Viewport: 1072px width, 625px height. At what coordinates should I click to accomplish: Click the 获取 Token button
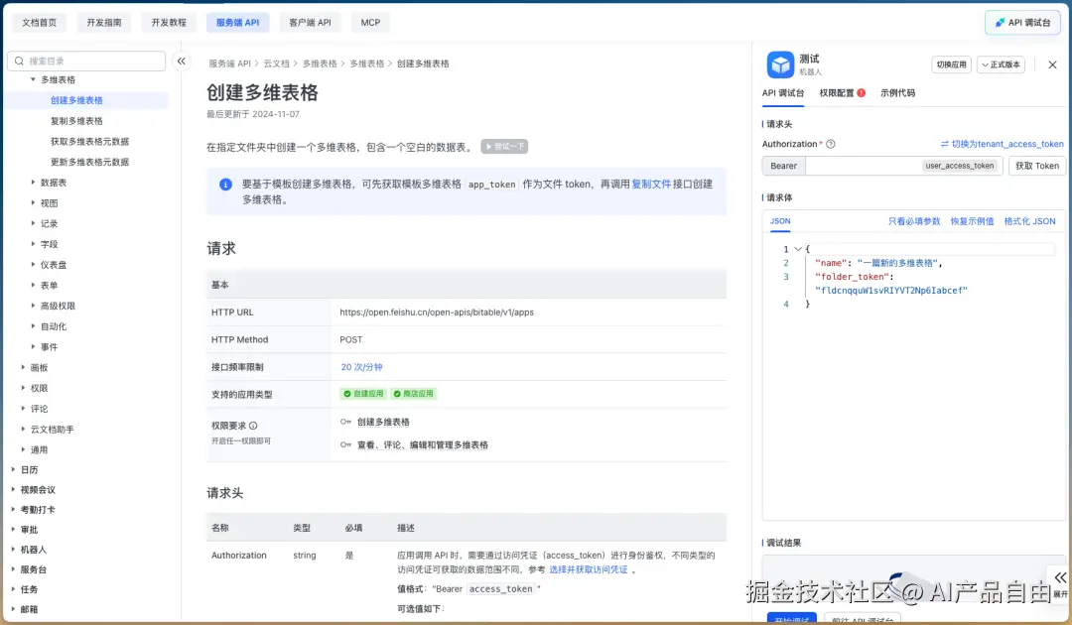coord(1036,166)
